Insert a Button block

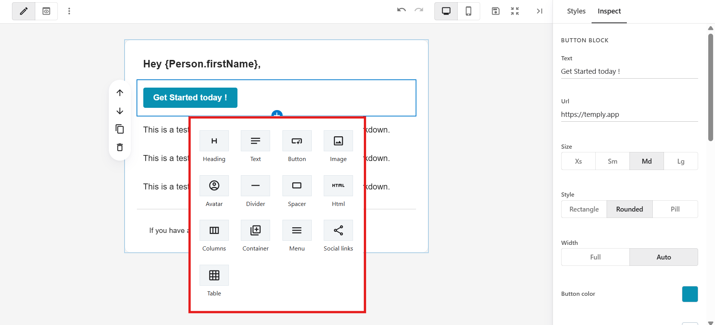click(x=297, y=146)
